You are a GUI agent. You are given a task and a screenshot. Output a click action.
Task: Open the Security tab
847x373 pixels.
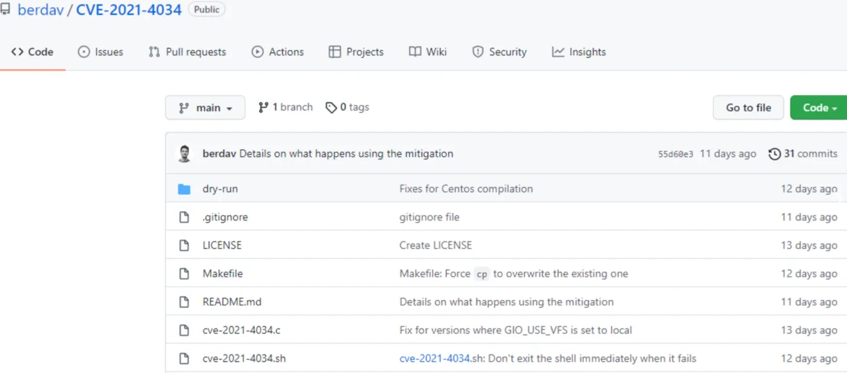coord(499,52)
